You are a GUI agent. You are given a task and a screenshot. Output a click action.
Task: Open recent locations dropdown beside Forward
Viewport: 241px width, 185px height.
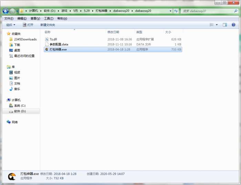coord(17,11)
